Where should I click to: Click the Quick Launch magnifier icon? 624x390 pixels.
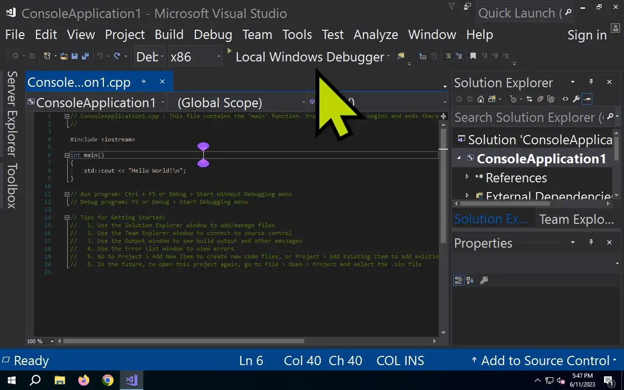coord(568,12)
